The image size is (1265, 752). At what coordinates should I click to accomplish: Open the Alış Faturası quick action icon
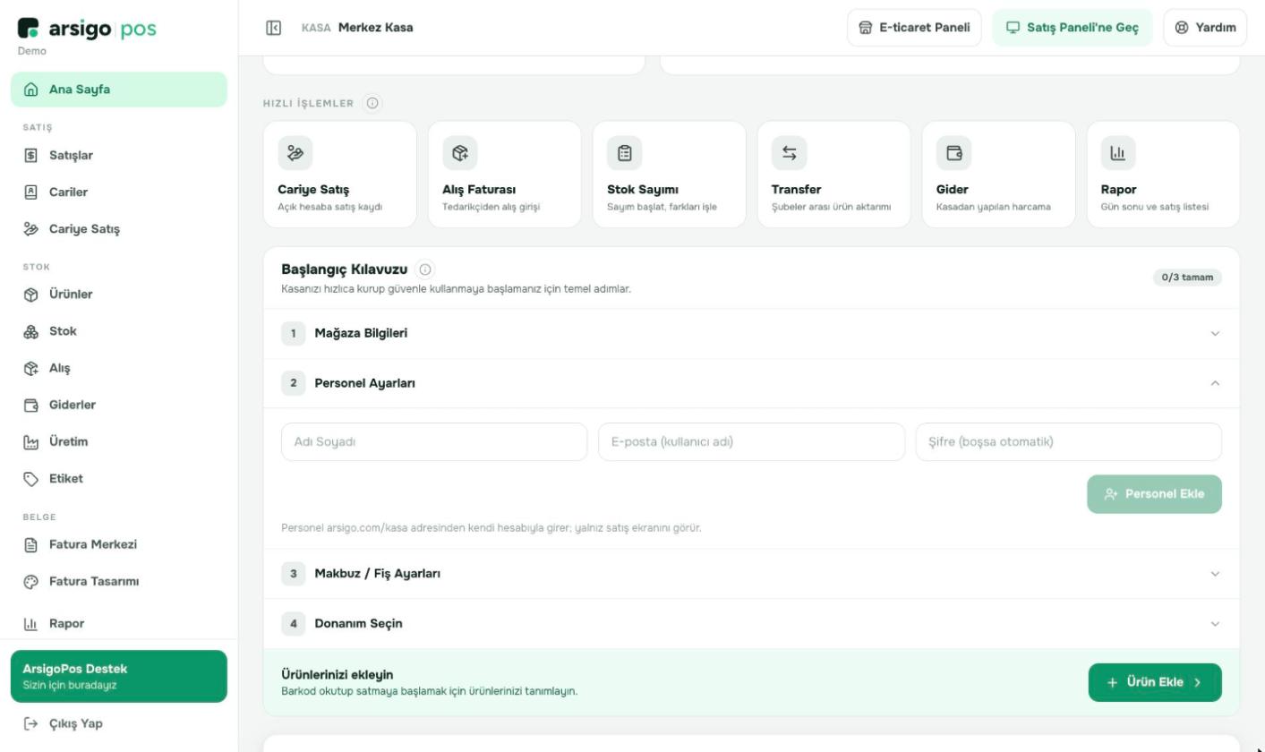pos(460,153)
